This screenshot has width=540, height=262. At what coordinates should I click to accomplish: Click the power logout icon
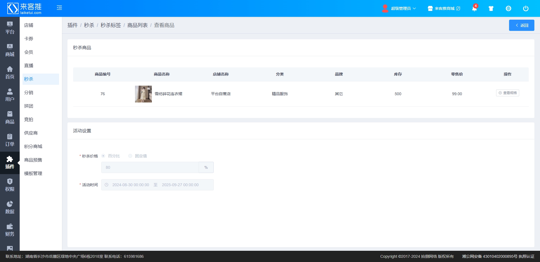coord(525,8)
